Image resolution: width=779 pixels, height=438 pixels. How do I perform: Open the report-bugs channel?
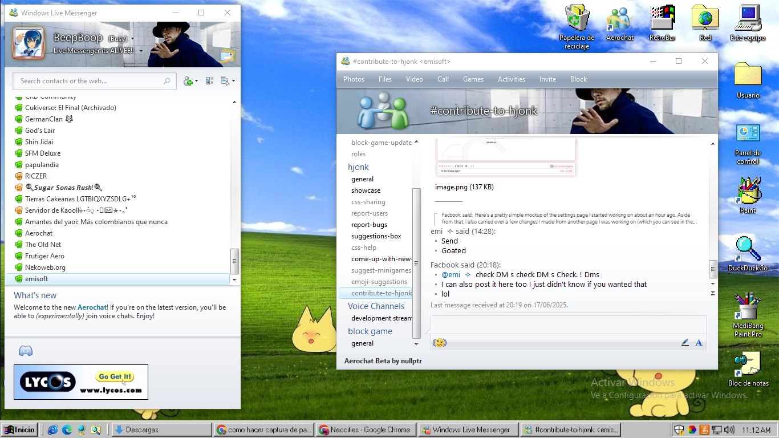[370, 225]
